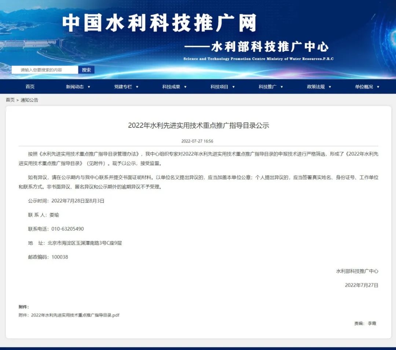Click the publish time 2022-07-27 16:56
The height and width of the screenshot is (350, 396).
pos(197,141)
